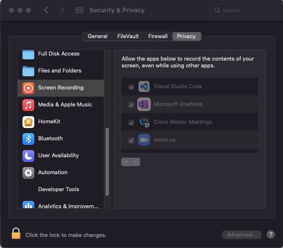Open help with the question mark button
Viewport: 283px width, 248px height.
(271, 234)
